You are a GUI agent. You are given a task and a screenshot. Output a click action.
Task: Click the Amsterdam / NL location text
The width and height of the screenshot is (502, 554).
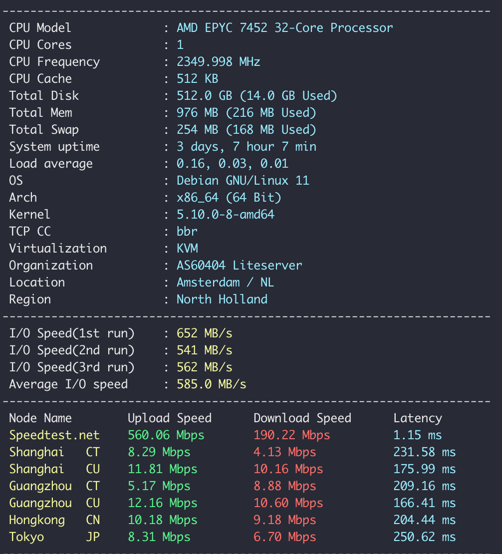point(225,282)
